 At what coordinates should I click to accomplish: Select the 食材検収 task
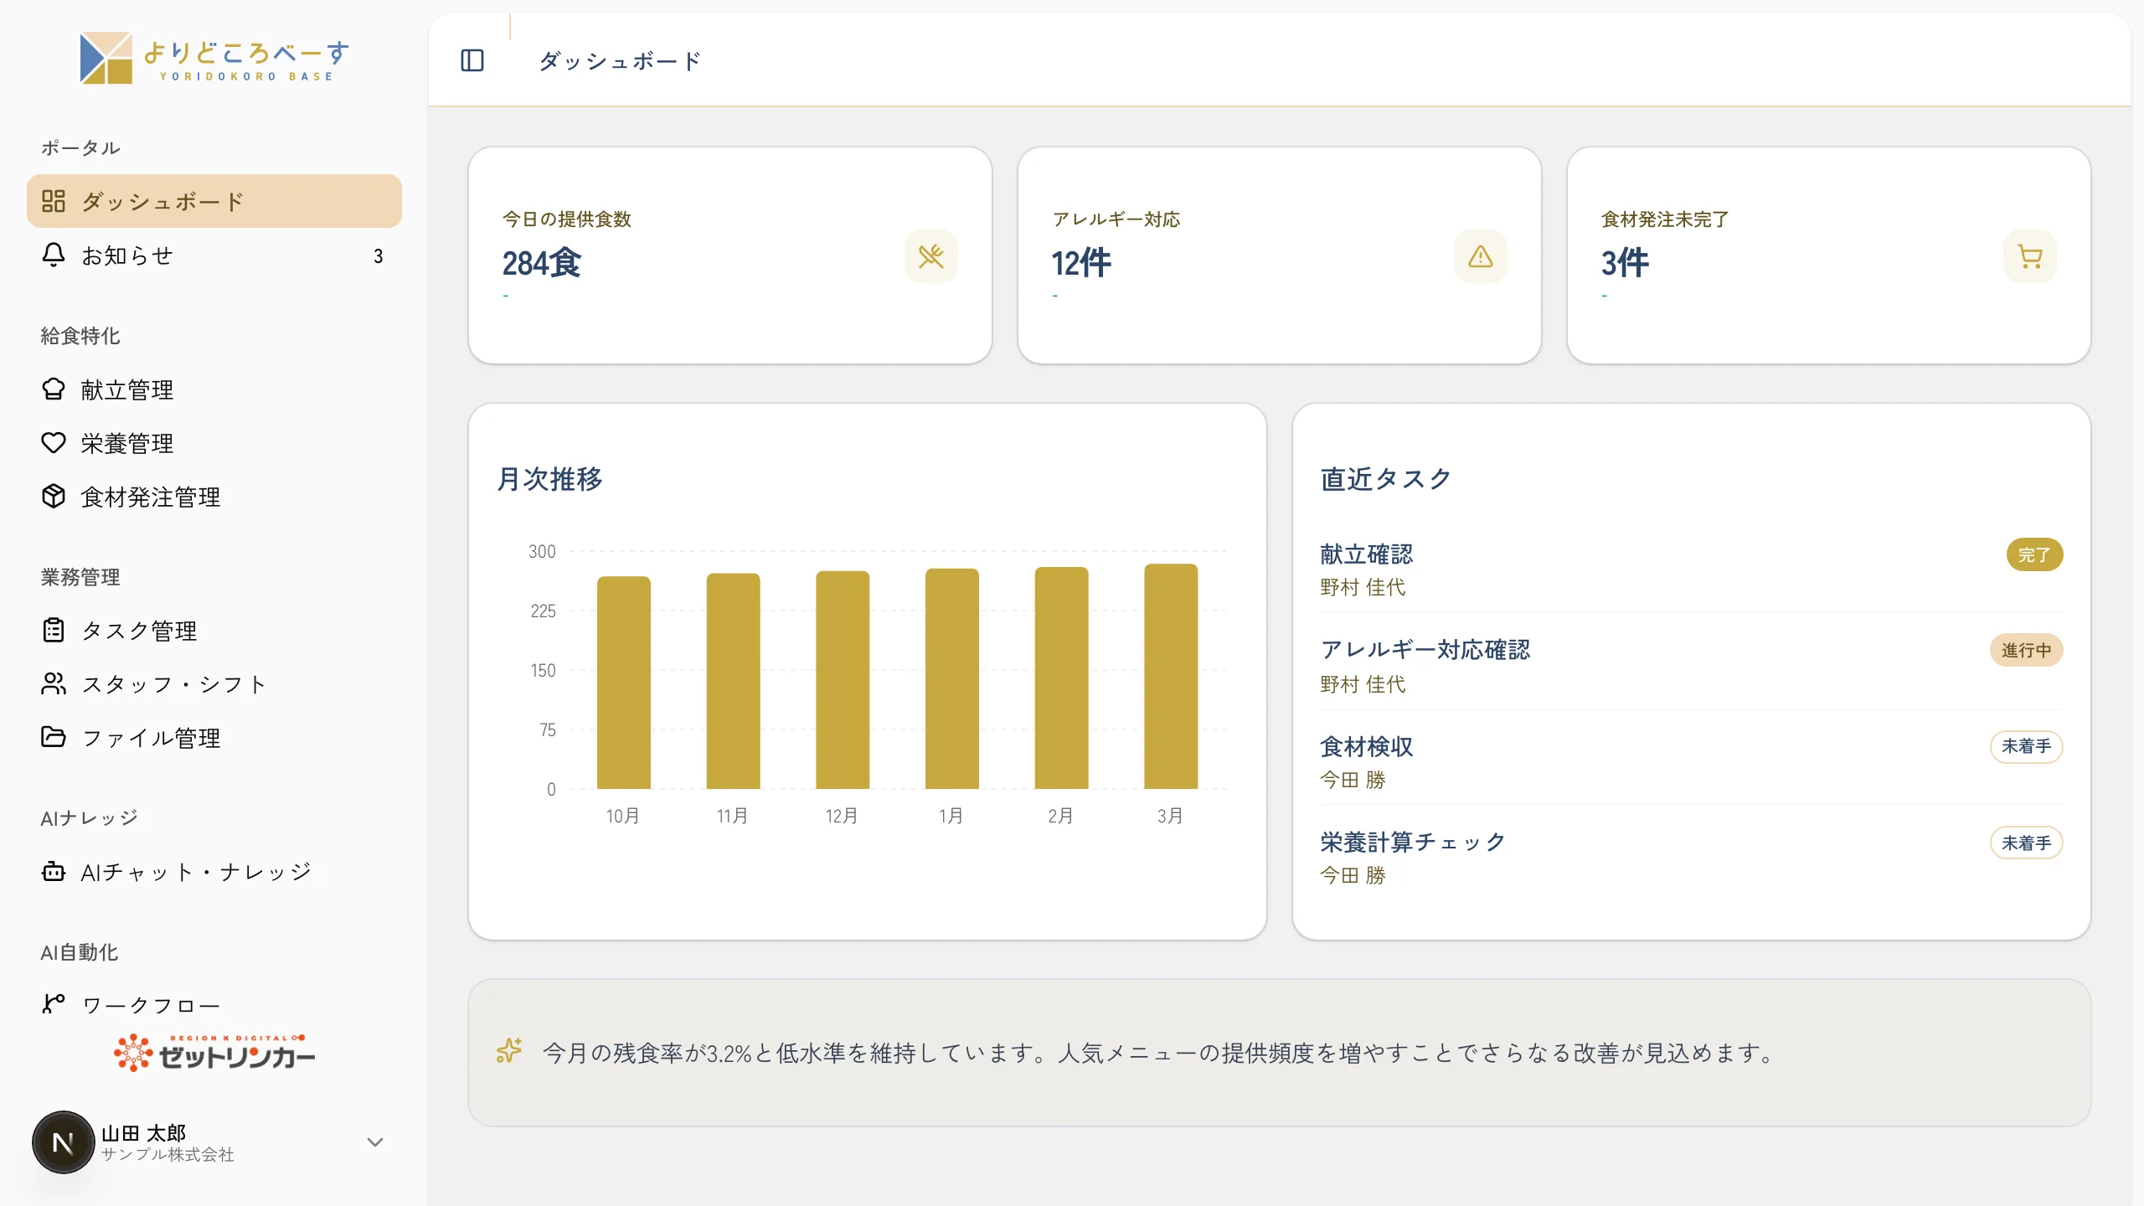[x=1691, y=762]
